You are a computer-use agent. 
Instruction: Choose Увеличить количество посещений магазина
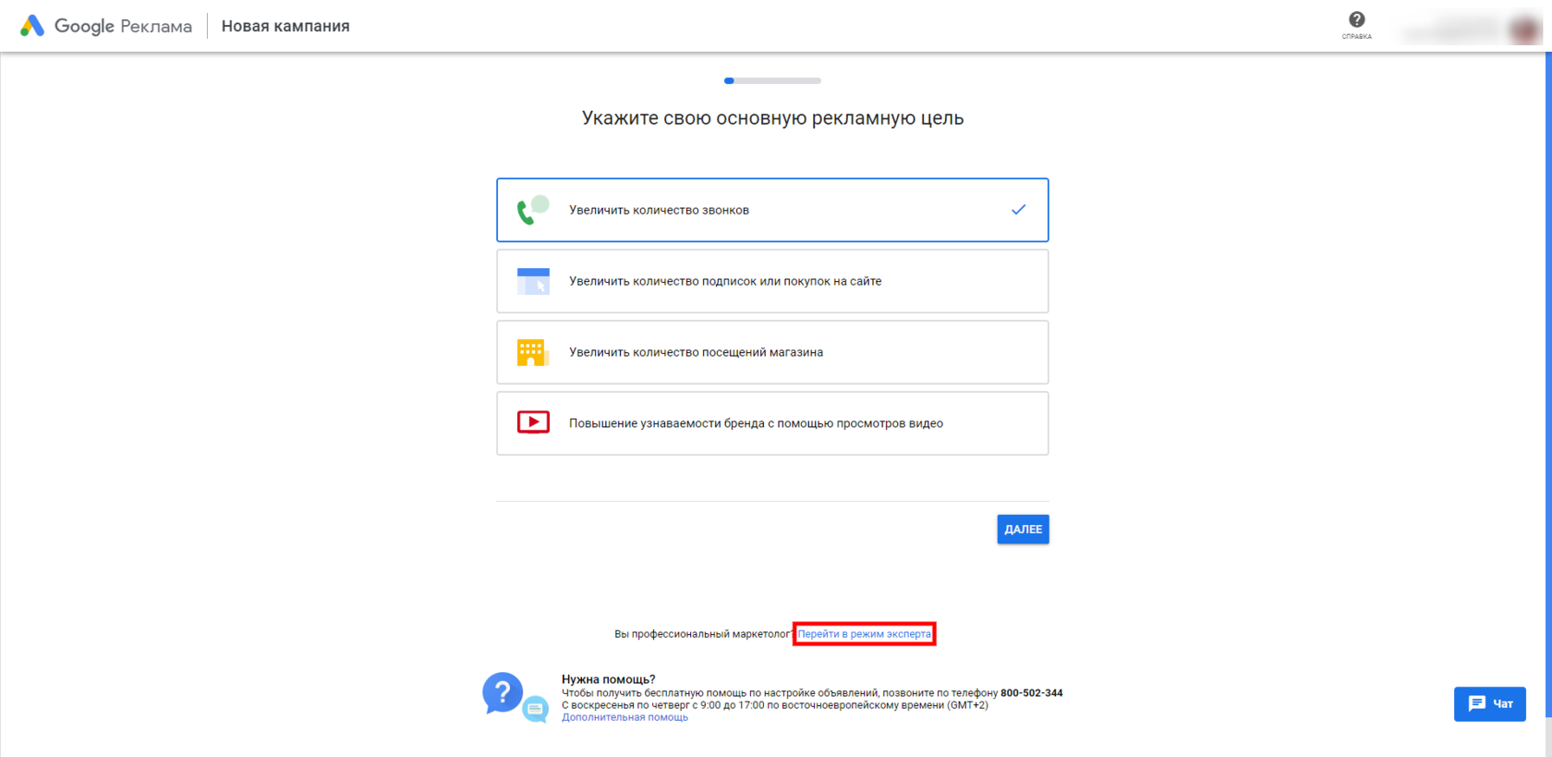[x=772, y=352]
